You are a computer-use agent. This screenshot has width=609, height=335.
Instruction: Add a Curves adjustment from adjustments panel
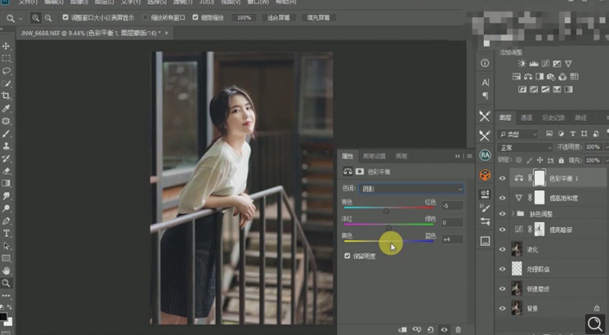545,64
